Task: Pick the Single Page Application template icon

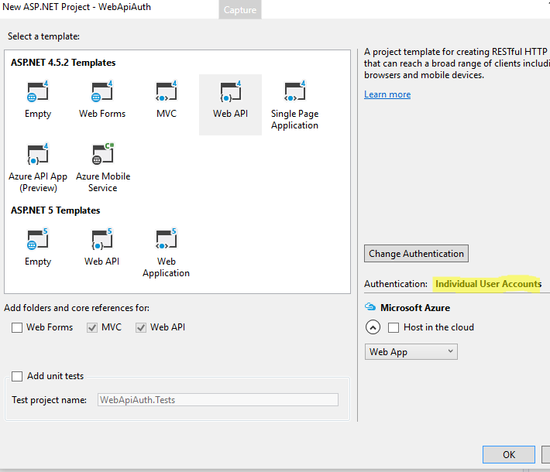Action: [x=294, y=91]
